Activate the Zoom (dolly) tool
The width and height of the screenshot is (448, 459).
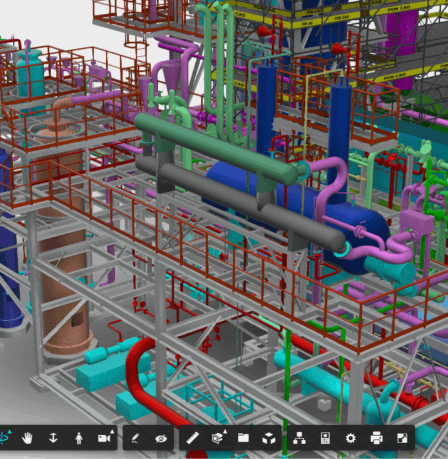coord(53,439)
